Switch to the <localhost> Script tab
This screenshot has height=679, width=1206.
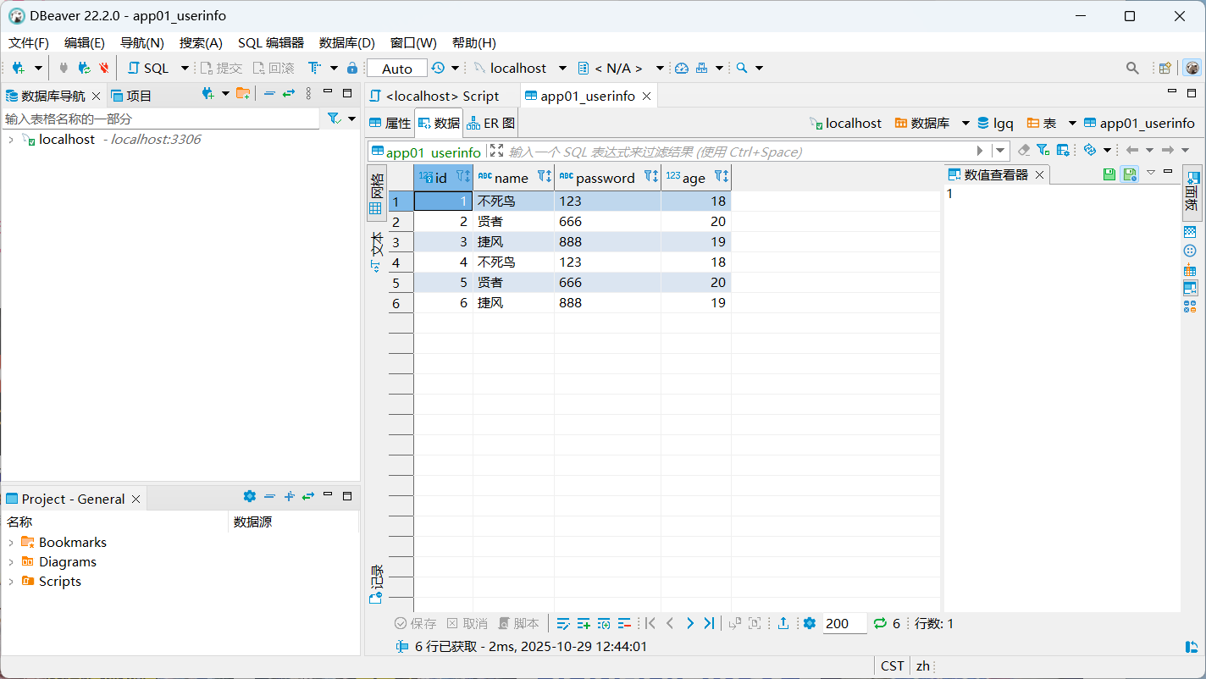[x=434, y=96]
